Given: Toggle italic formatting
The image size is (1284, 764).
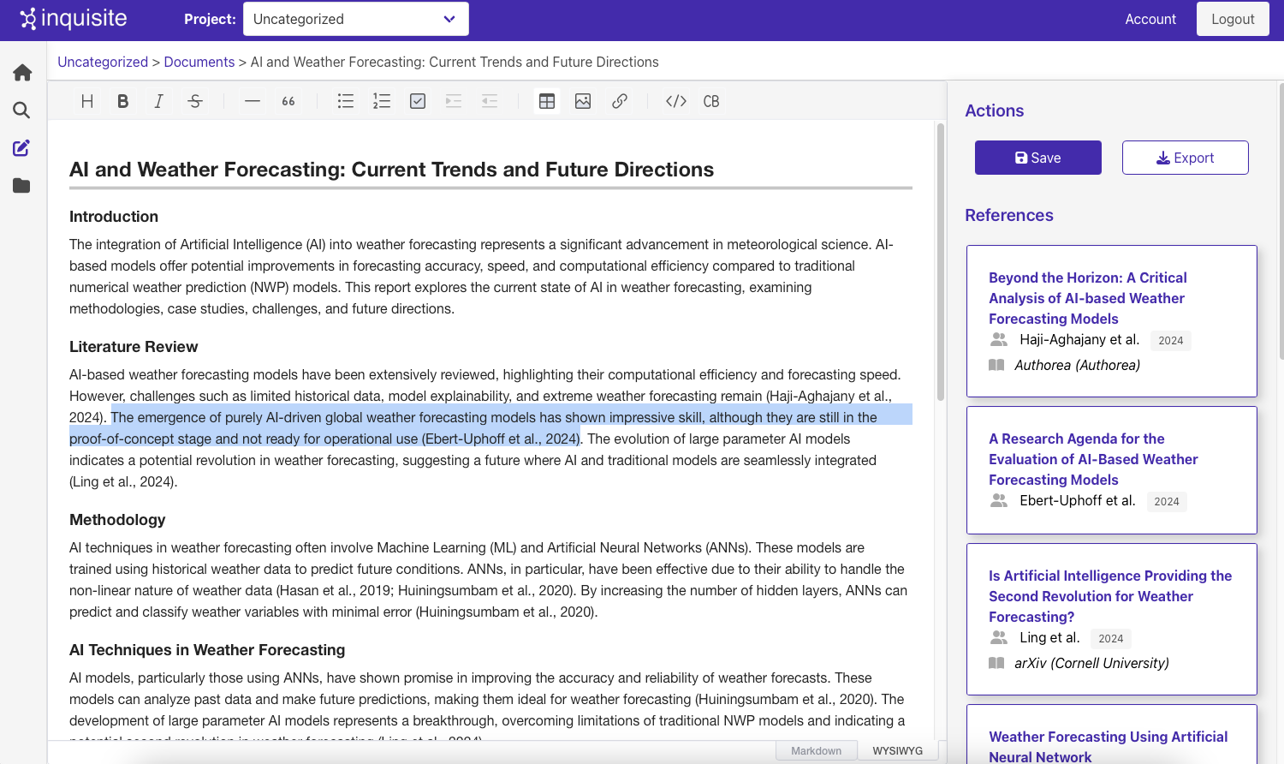Looking at the screenshot, I should coord(159,101).
